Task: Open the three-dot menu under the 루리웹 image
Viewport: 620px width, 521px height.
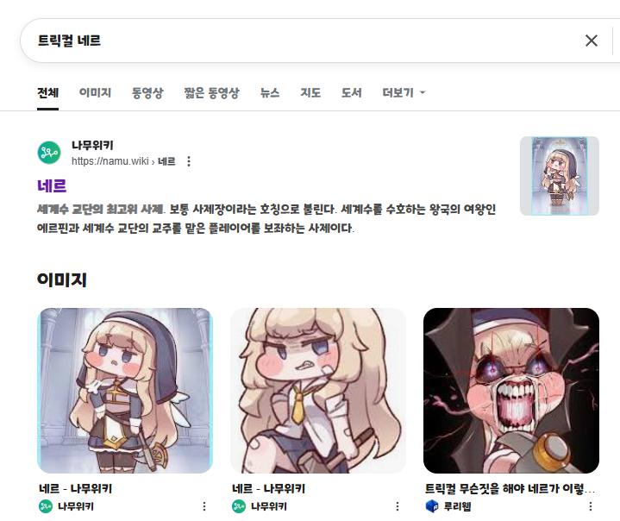Action: [x=591, y=506]
